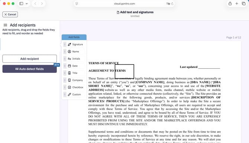Select the Initials field icon
Viewport: 249px width, 143px height.
coord(69,59)
